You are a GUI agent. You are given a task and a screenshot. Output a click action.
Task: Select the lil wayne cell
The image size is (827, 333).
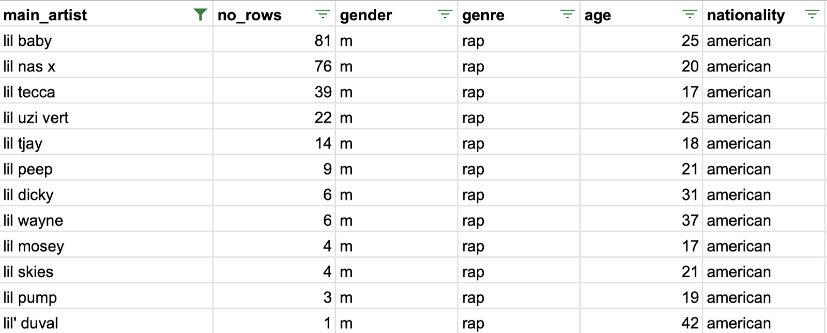click(x=106, y=220)
